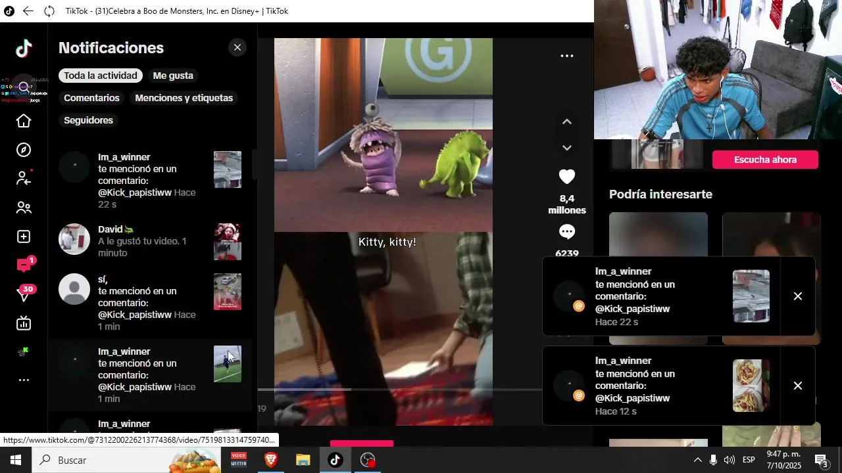The width and height of the screenshot is (842, 473).
Task: Open Voicemeeter from the taskbar
Action: point(239,461)
